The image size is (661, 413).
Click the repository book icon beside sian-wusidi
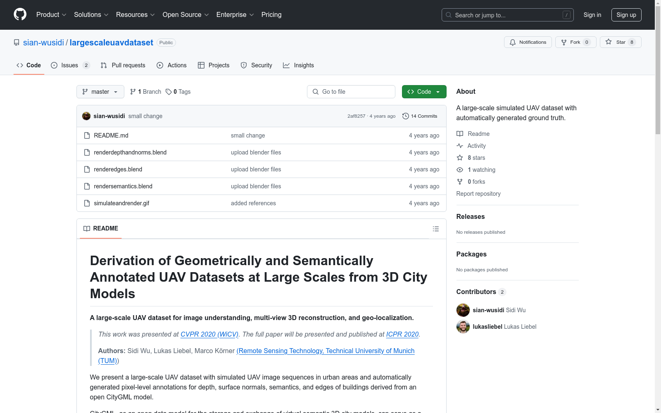tap(17, 43)
